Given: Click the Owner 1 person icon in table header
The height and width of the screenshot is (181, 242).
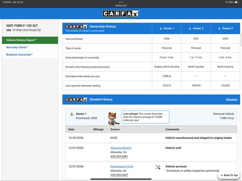Looking at the screenshot, I should pos(161,29).
